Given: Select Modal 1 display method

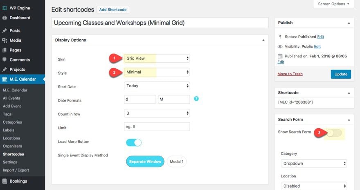Looking at the screenshot, I should pyautogui.click(x=176, y=162).
